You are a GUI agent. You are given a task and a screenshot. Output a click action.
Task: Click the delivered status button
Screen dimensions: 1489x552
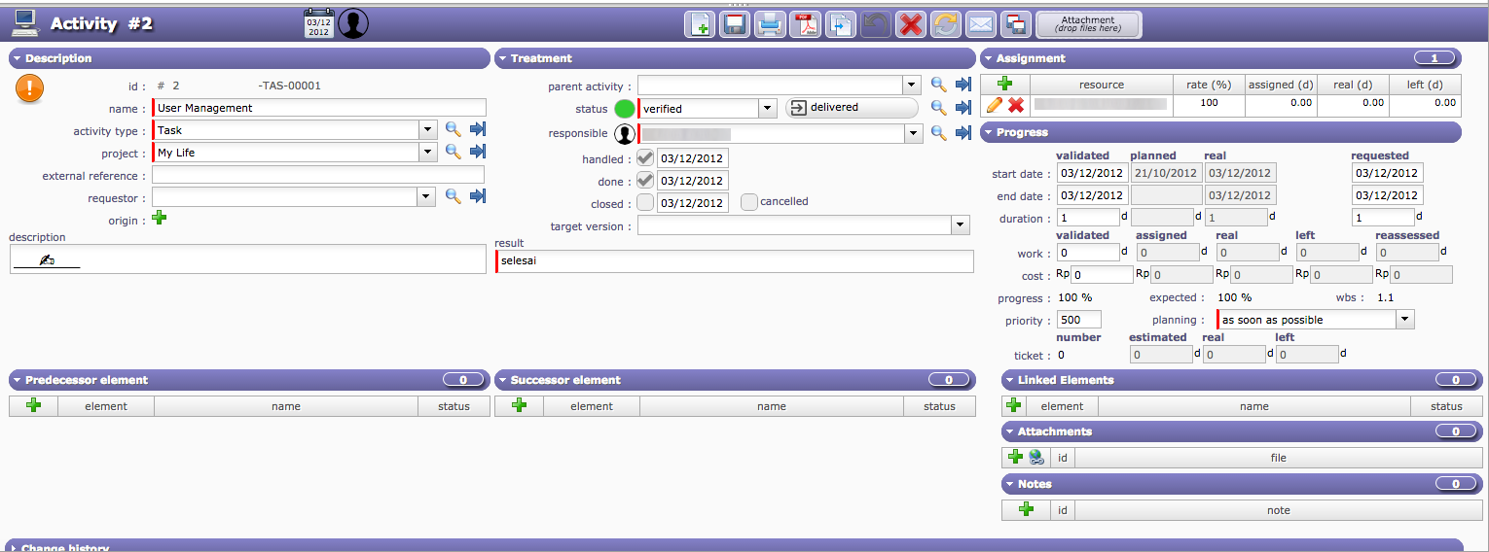pos(852,108)
